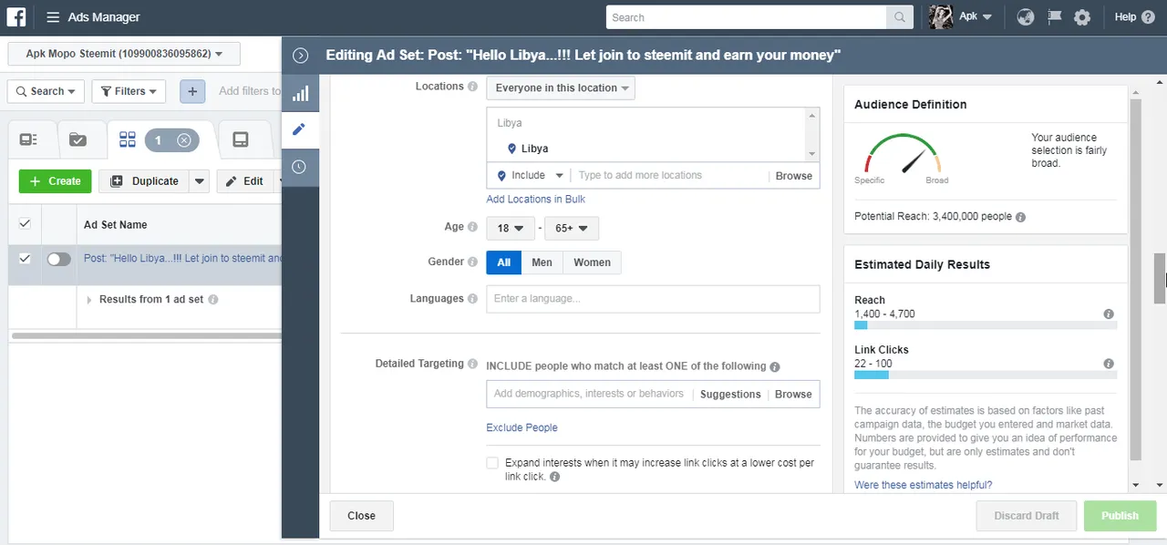Open Everyone in this location dropdown

click(561, 88)
